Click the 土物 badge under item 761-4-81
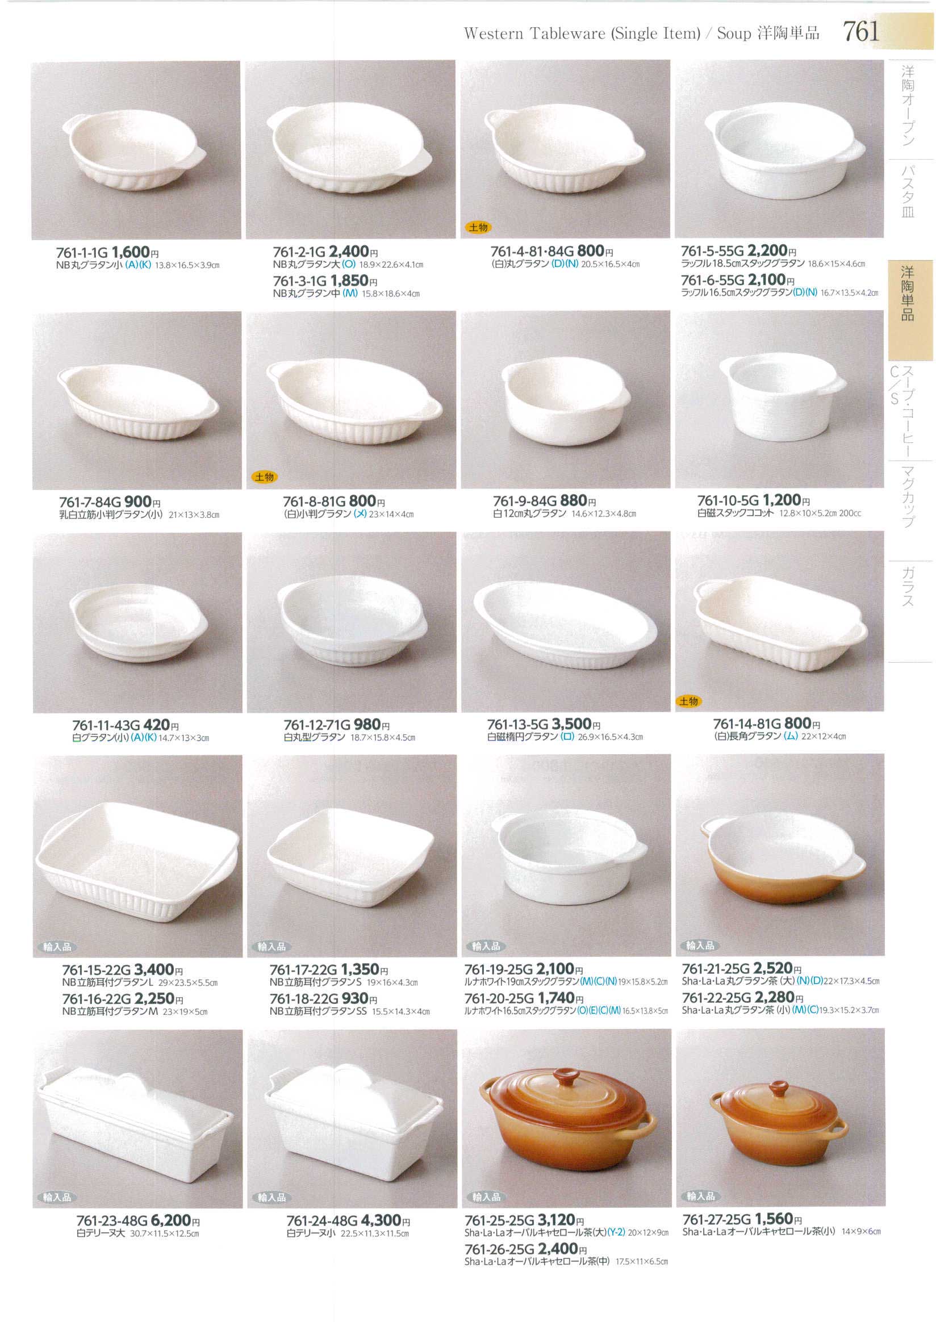The width and height of the screenshot is (936, 1322). [x=478, y=227]
